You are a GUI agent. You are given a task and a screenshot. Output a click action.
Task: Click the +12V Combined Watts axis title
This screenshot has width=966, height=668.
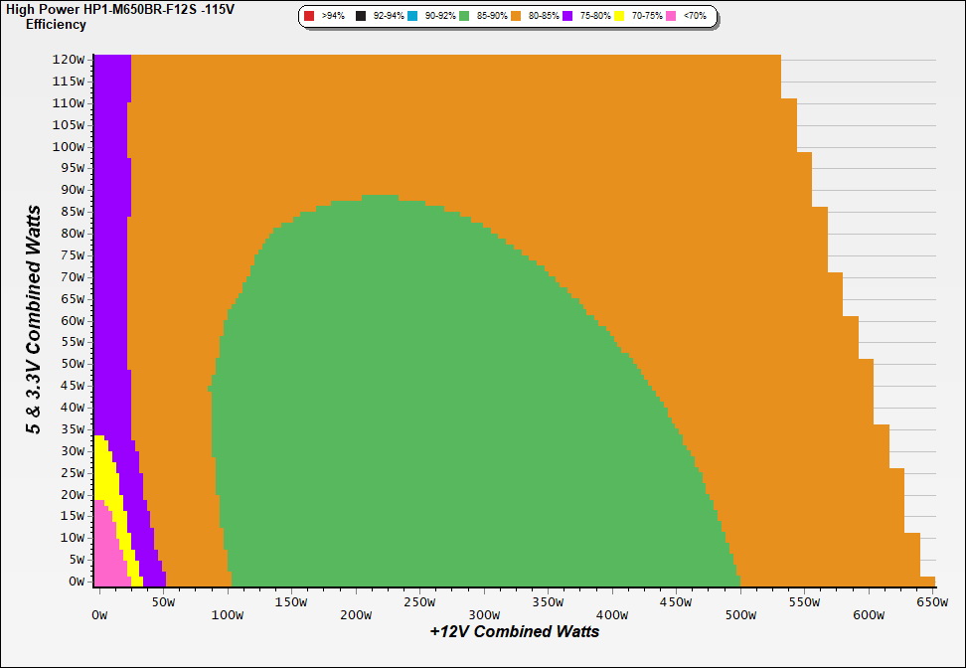[x=515, y=631]
